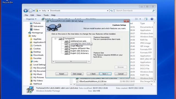Open AppData folder in navigation pane
The height and width of the screenshot is (99, 176).
point(37,39)
